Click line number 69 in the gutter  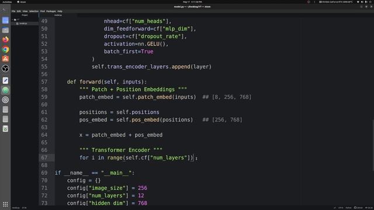click(x=44, y=173)
